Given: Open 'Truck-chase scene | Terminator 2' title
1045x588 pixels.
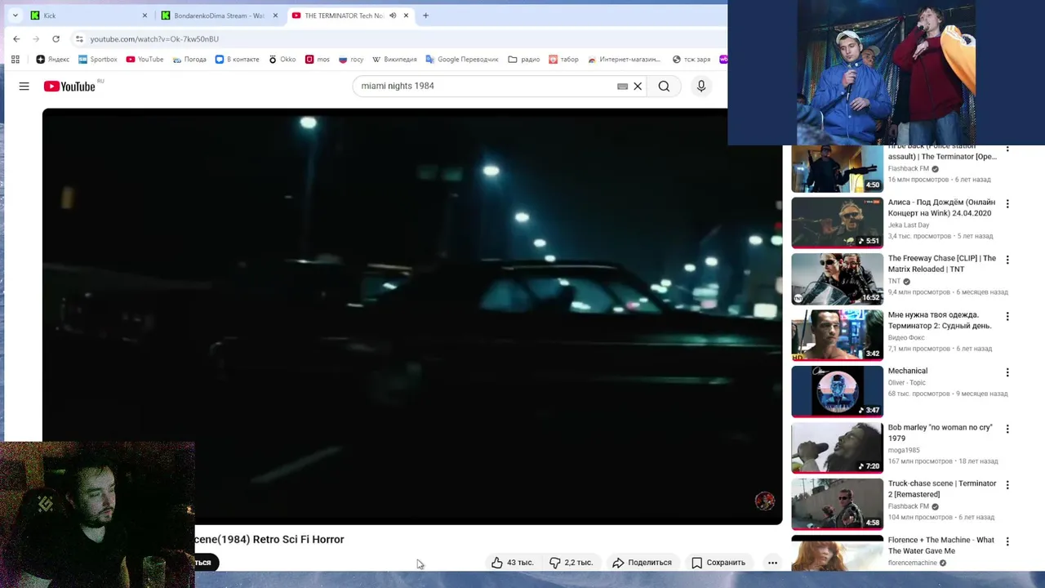Looking at the screenshot, I should [942, 488].
